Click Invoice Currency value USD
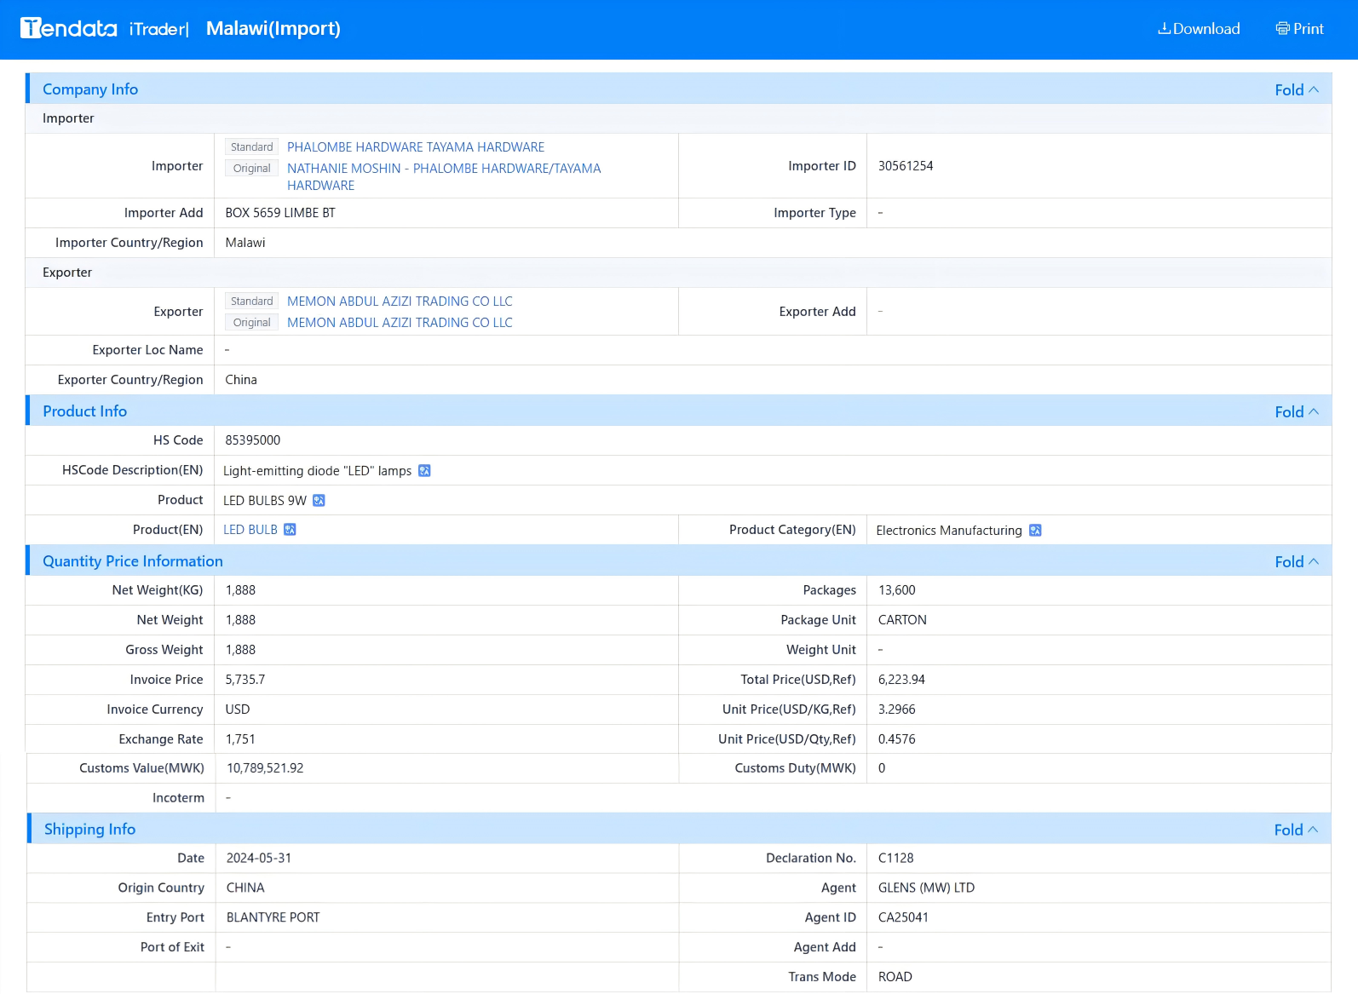 coord(238,710)
